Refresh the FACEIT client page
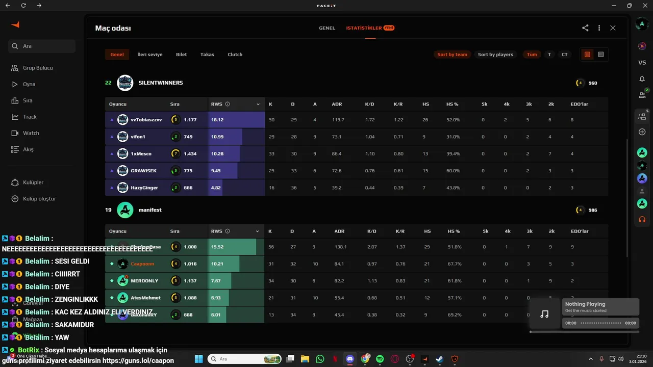Image resolution: width=653 pixels, height=367 pixels. pyautogui.click(x=23, y=5)
